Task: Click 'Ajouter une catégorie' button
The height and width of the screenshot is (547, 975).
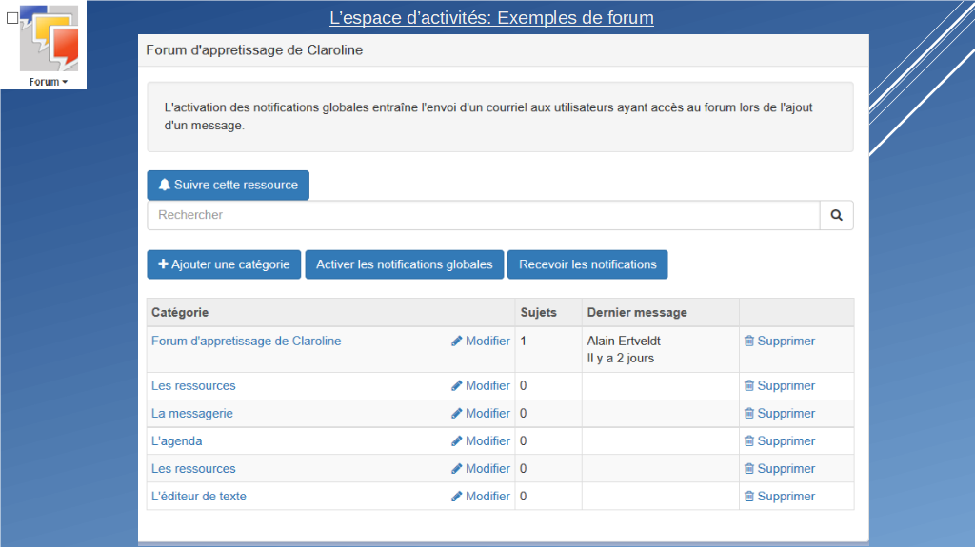Action: pyautogui.click(x=224, y=264)
